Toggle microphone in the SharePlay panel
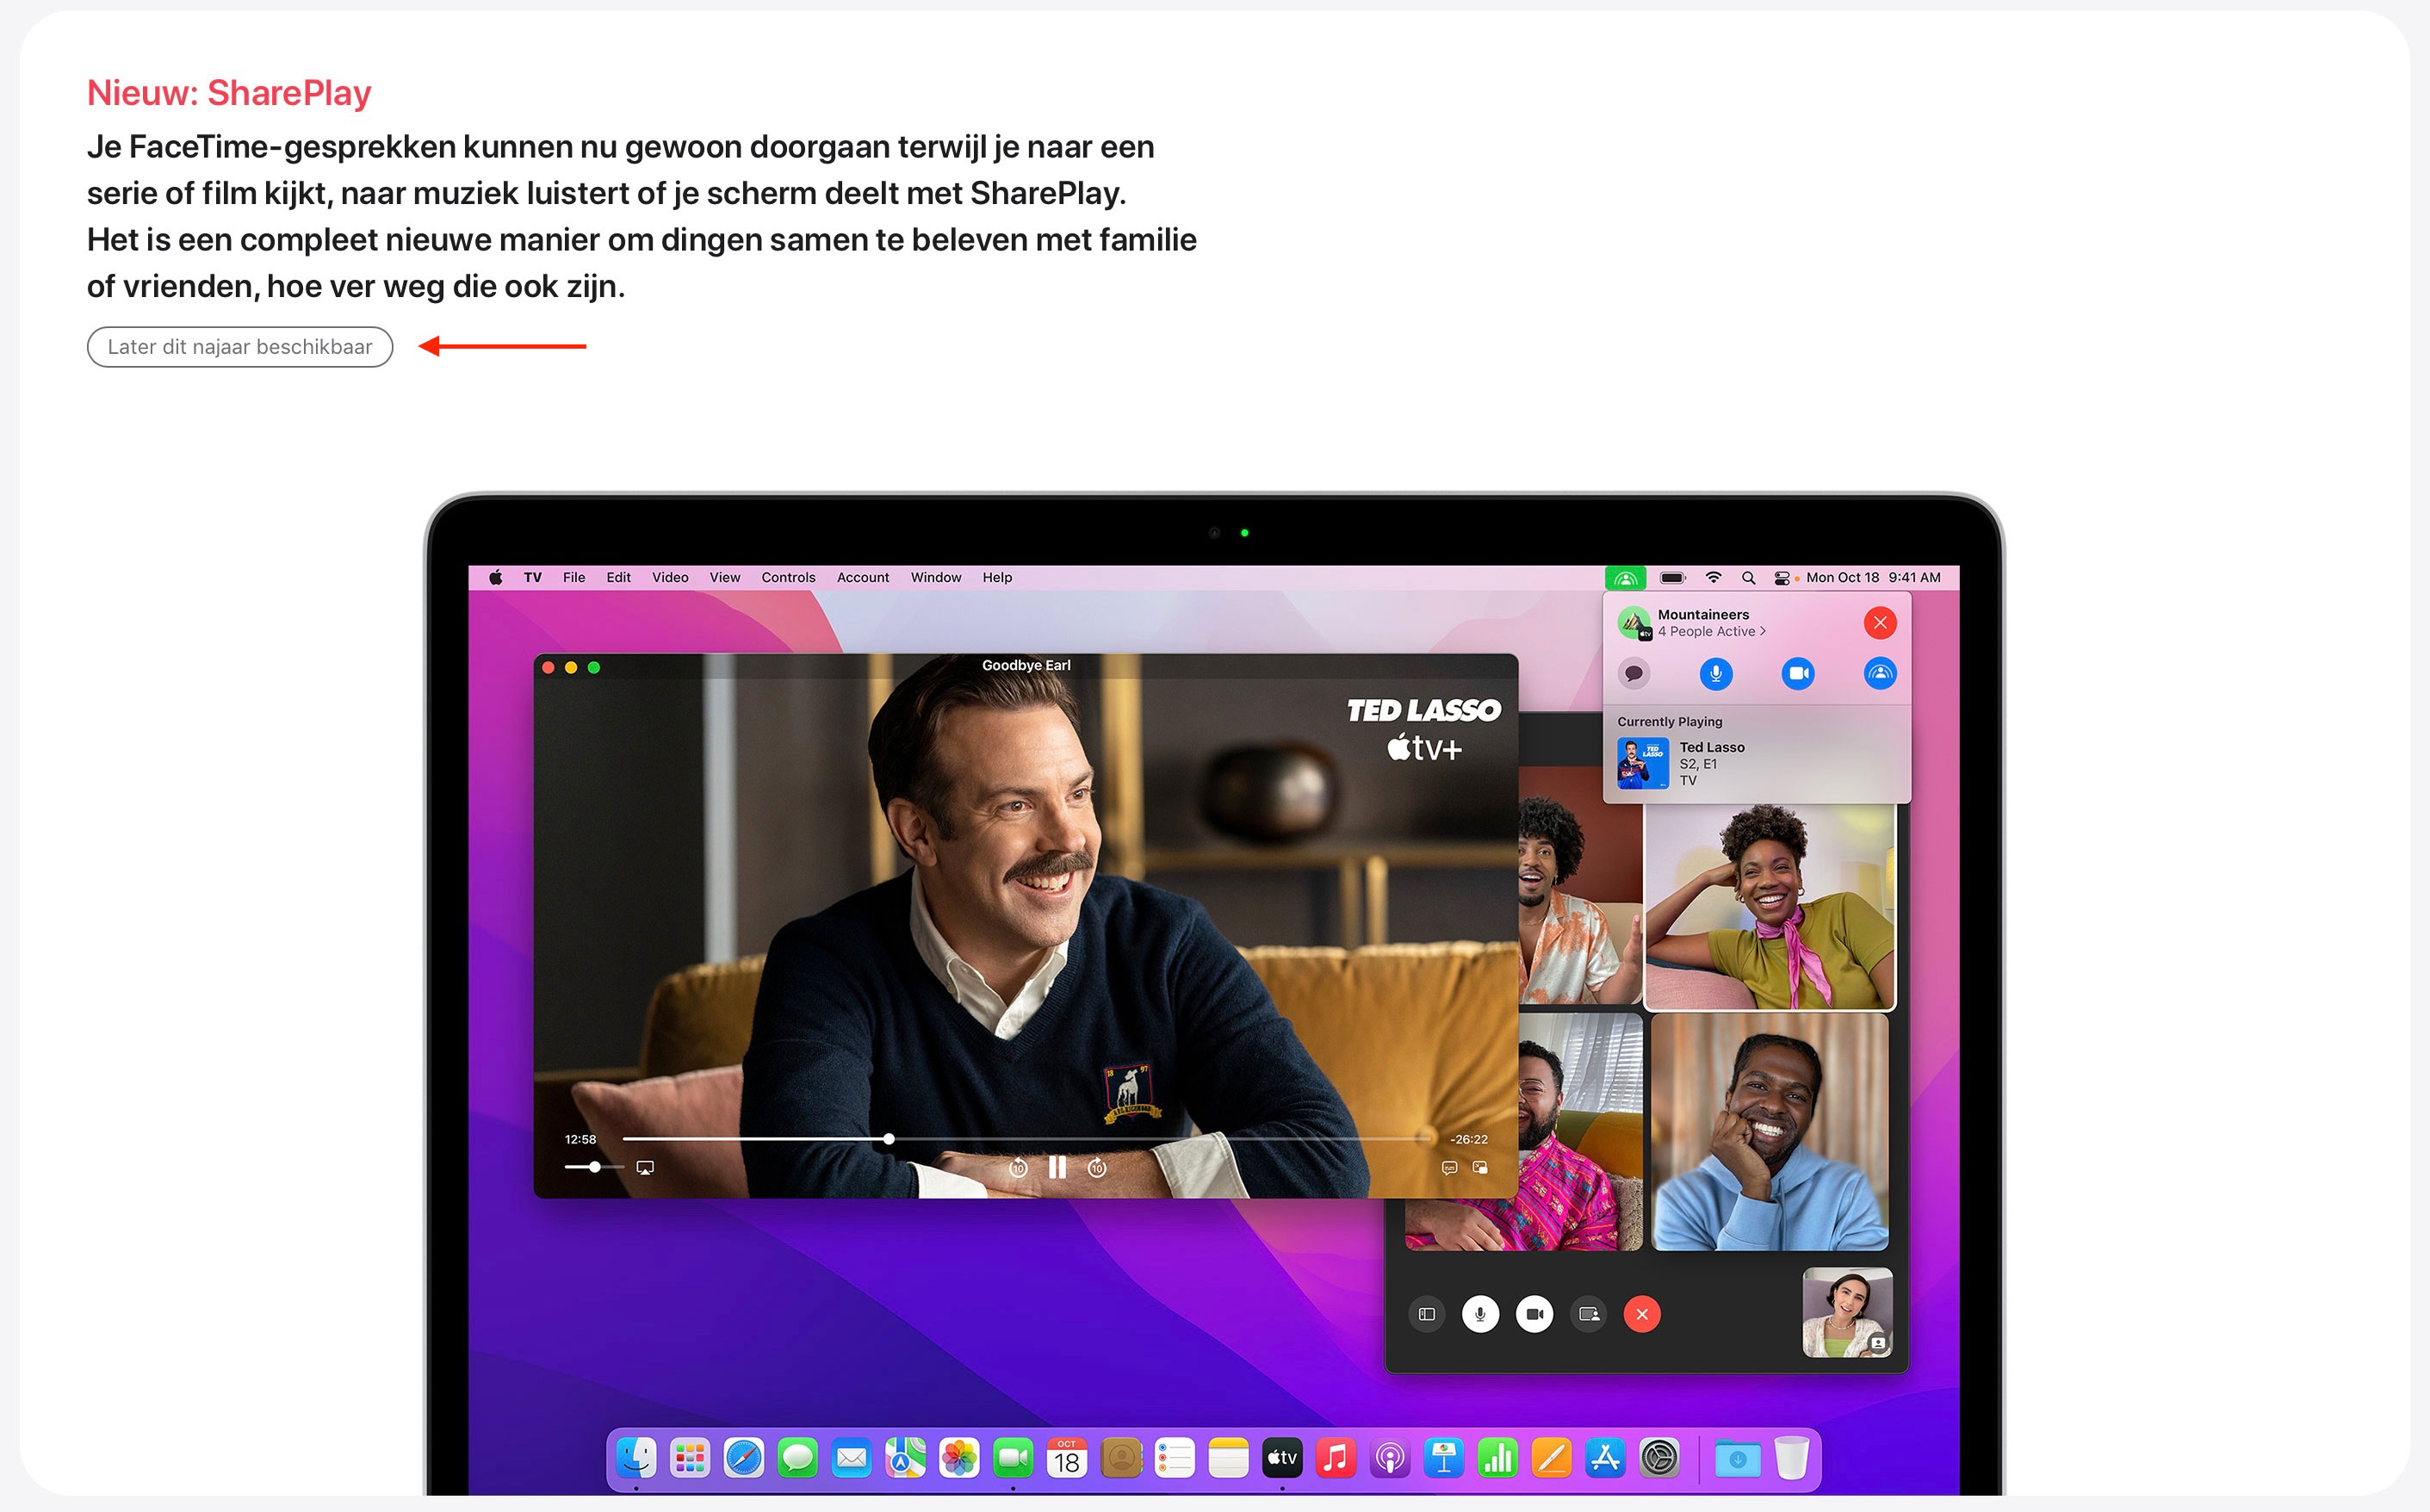 1716,673
